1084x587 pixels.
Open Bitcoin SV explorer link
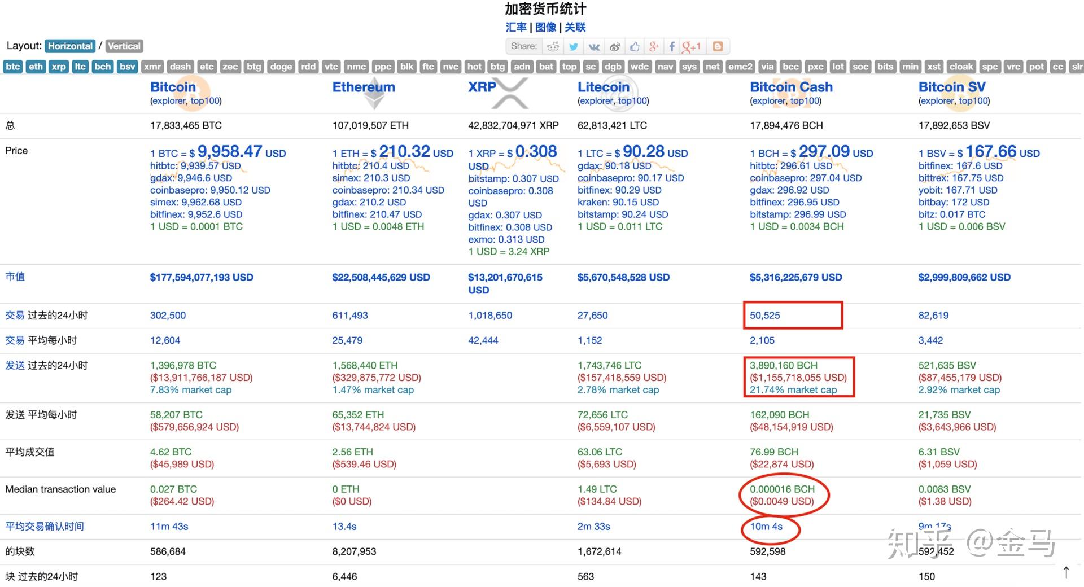pyautogui.click(x=937, y=101)
